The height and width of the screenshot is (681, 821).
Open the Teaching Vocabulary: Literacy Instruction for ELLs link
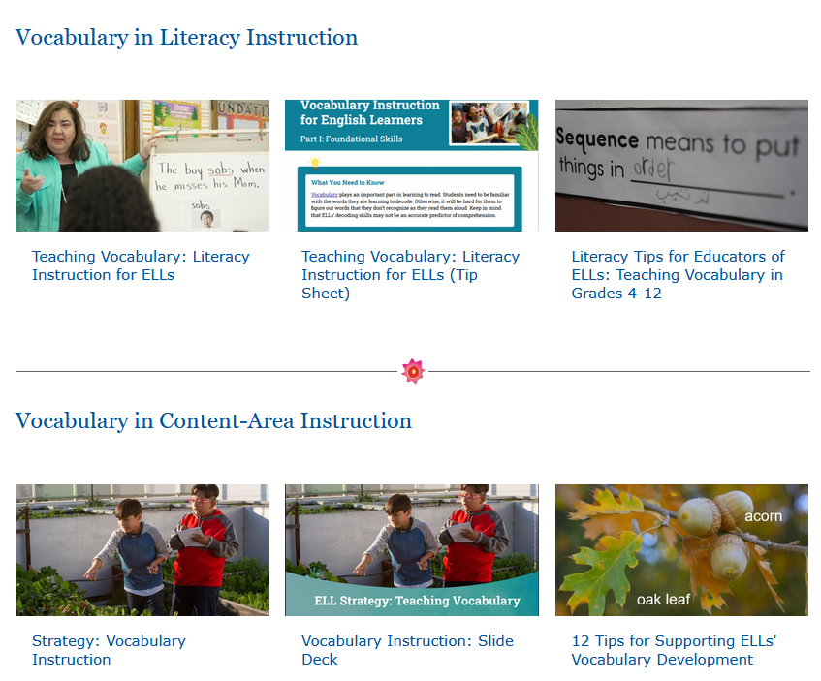point(140,265)
